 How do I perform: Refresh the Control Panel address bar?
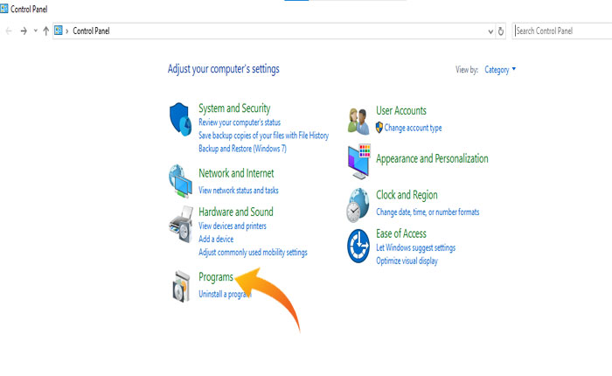coord(501,31)
